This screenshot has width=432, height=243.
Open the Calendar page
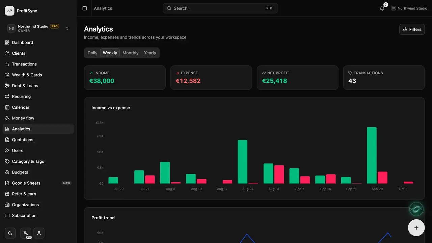pyautogui.click(x=38, y=107)
